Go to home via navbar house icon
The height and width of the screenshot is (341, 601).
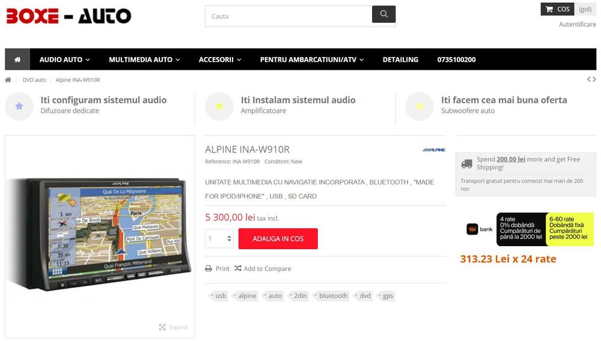pos(17,59)
